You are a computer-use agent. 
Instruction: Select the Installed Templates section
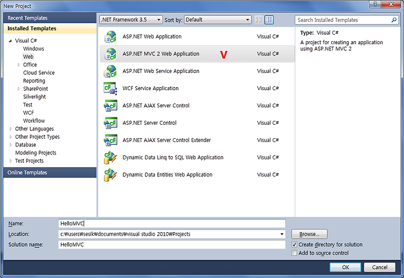pos(50,29)
